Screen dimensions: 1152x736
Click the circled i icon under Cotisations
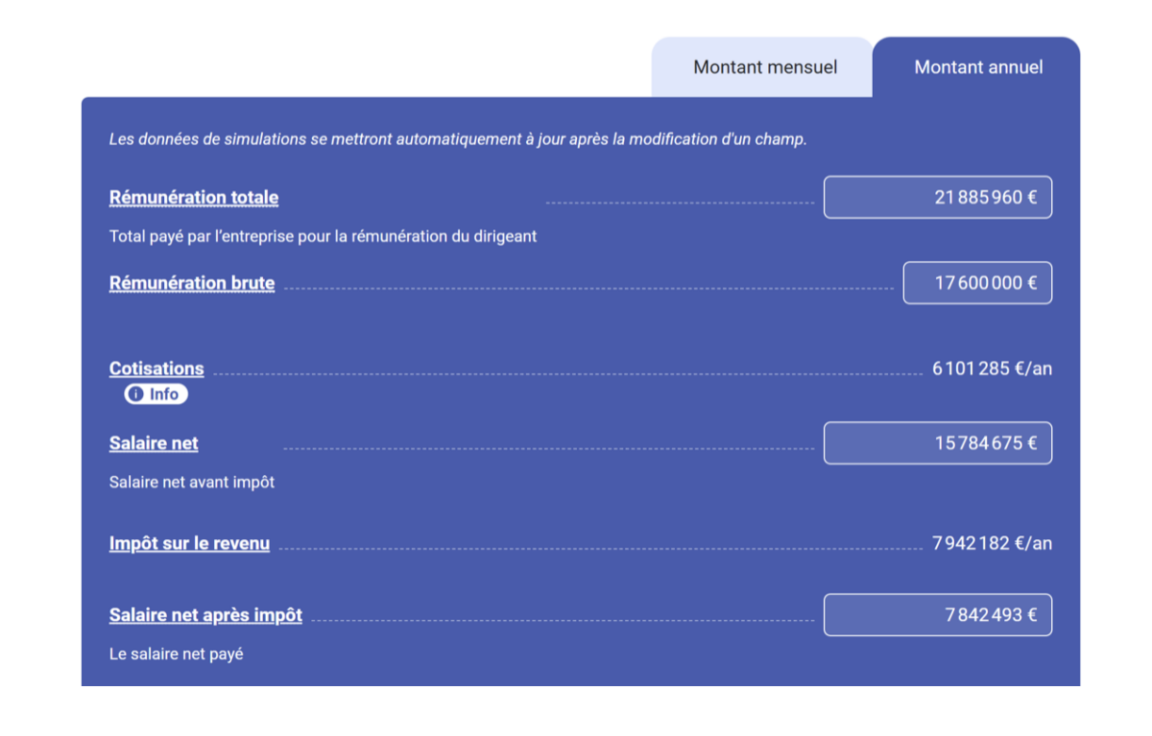(136, 394)
